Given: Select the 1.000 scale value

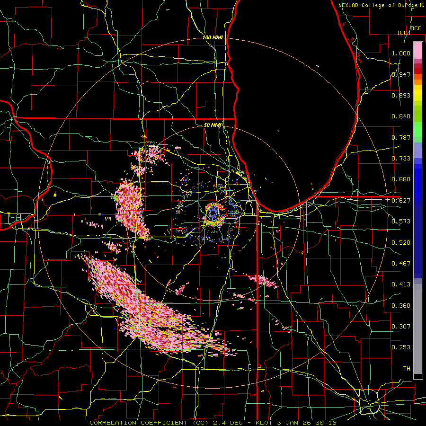Looking at the screenshot, I should (x=401, y=53).
